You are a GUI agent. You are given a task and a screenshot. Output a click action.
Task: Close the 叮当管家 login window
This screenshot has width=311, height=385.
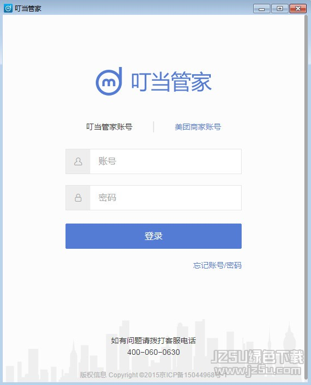coord(298,9)
